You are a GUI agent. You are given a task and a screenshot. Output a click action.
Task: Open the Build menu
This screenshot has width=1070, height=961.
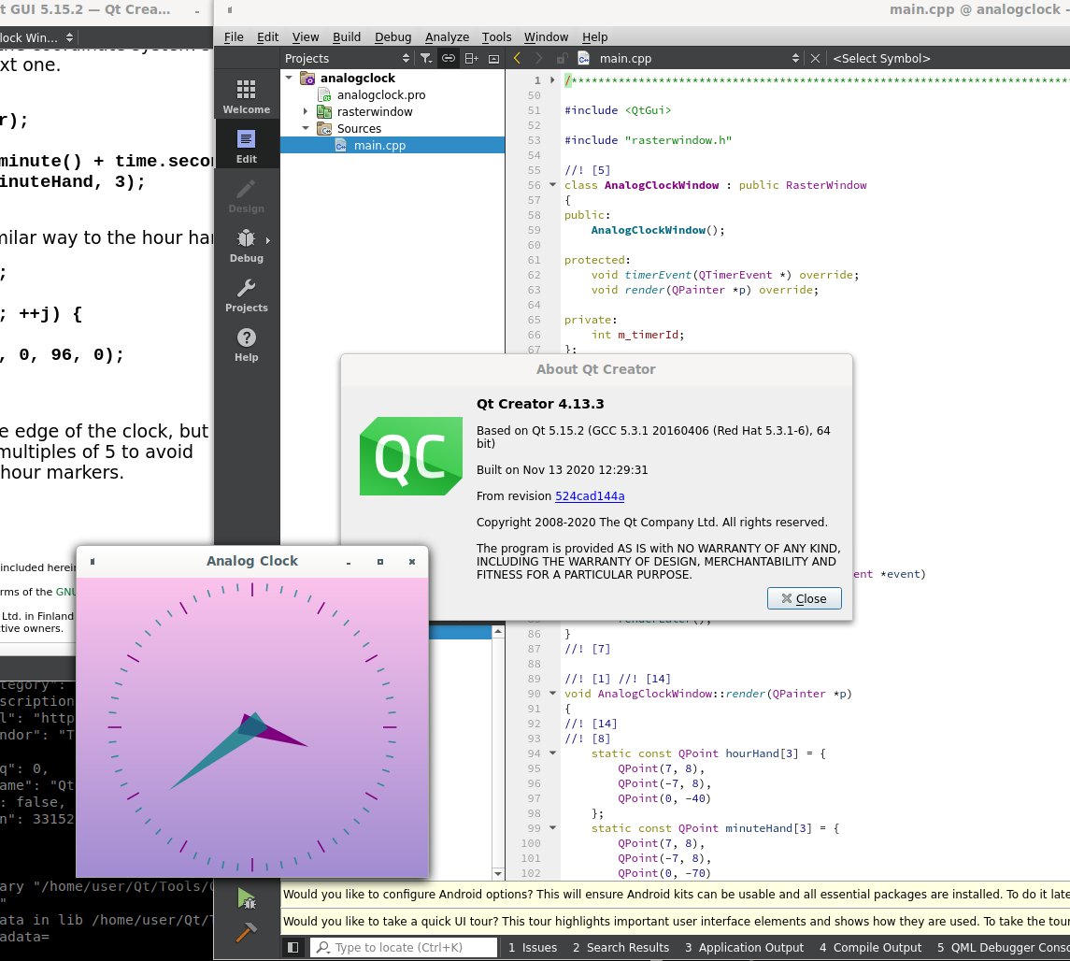tap(347, 36)
